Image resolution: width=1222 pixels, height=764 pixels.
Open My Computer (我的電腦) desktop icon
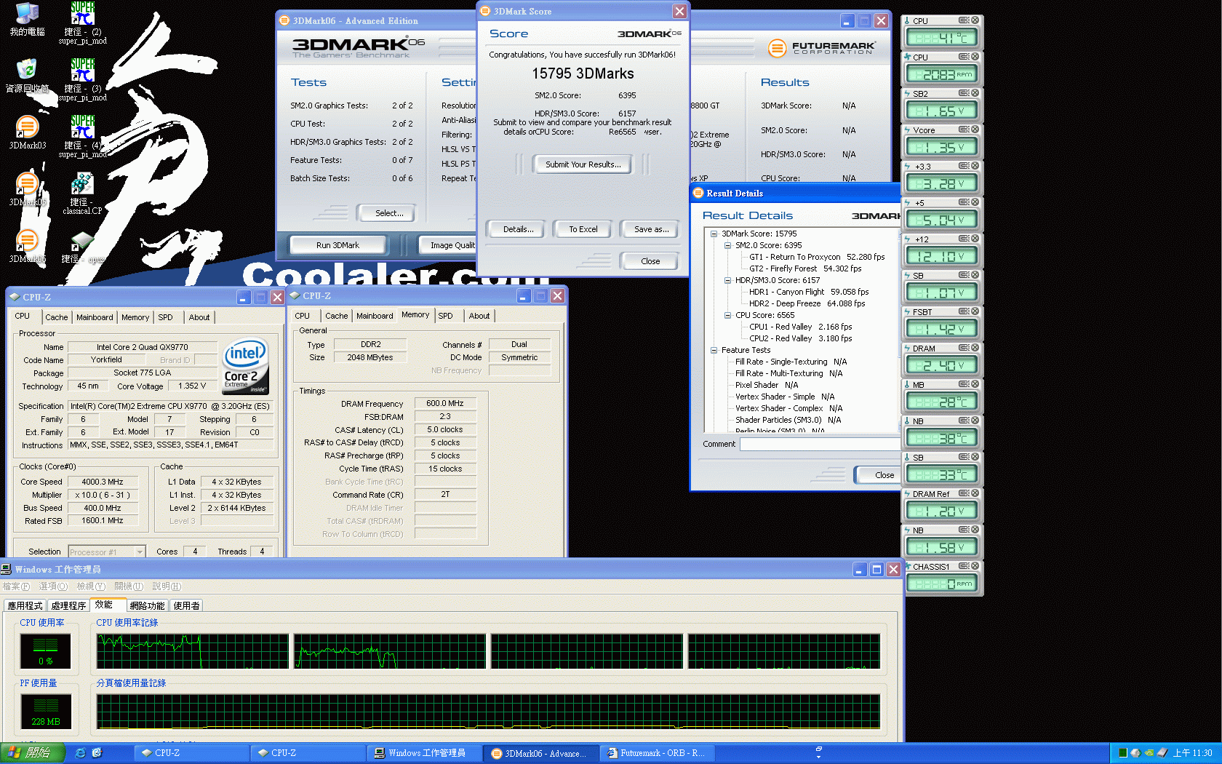(x=27, y=15)
